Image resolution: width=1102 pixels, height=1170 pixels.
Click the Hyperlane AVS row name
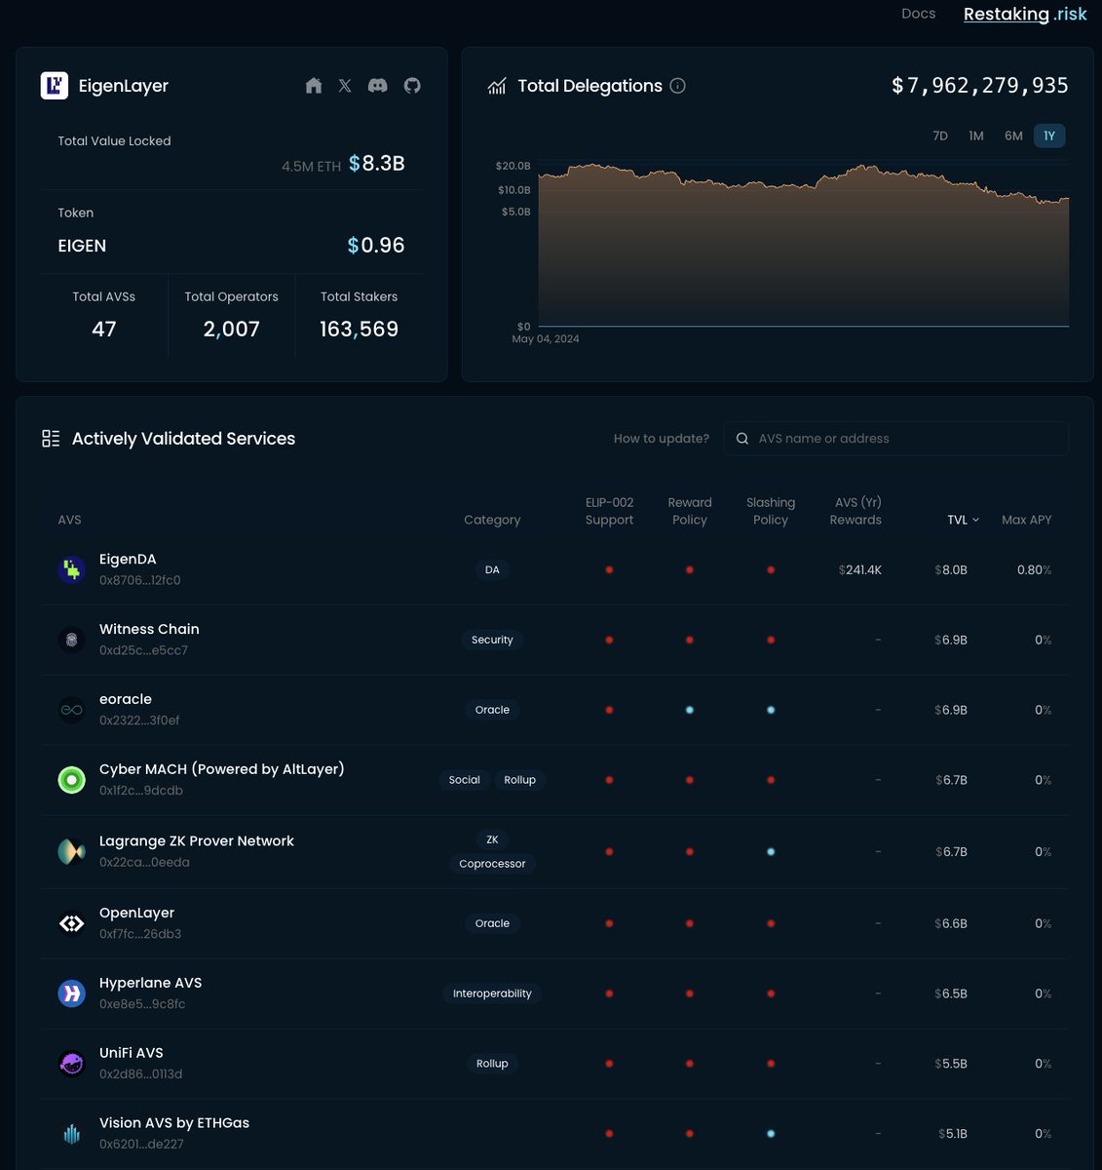click(x=151, y=983)
